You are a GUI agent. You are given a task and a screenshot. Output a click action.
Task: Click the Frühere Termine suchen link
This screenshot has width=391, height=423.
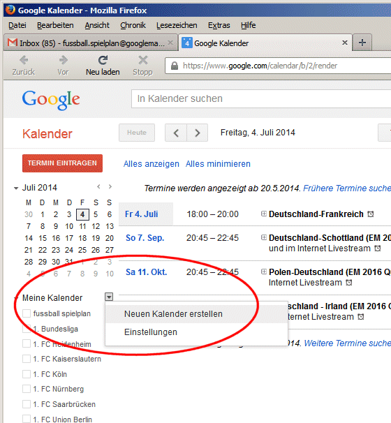click(347, 188)
